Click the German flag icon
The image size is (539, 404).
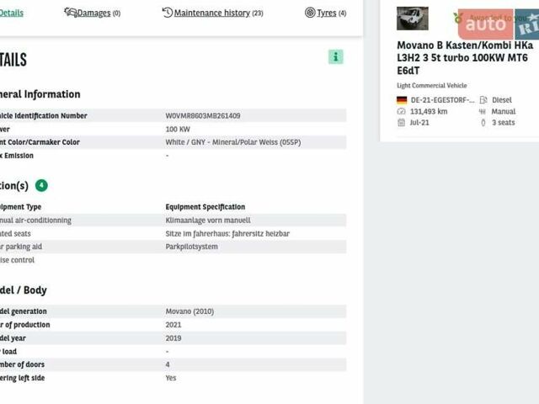402,100
